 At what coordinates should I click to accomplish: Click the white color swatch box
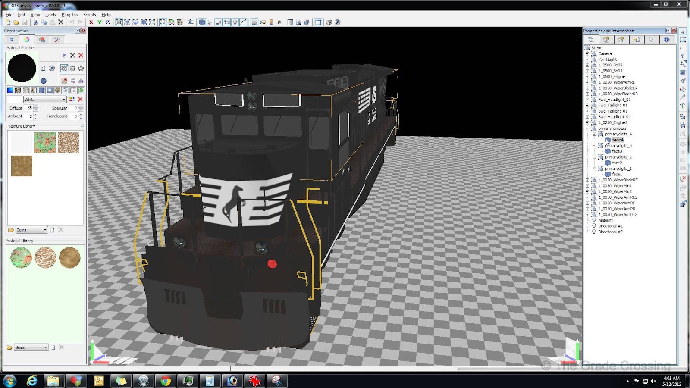click(14, 100)
